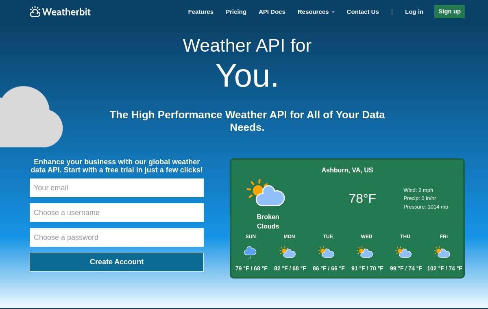The height and width of the screenshot is (309, 488).
Task: Click the Weatherbit logo
Action: pos(60,12)
